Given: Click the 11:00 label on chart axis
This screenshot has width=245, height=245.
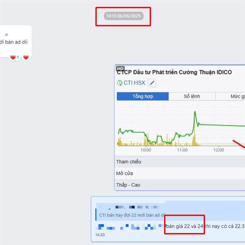Looking at the screenshot, I should 183,150.
